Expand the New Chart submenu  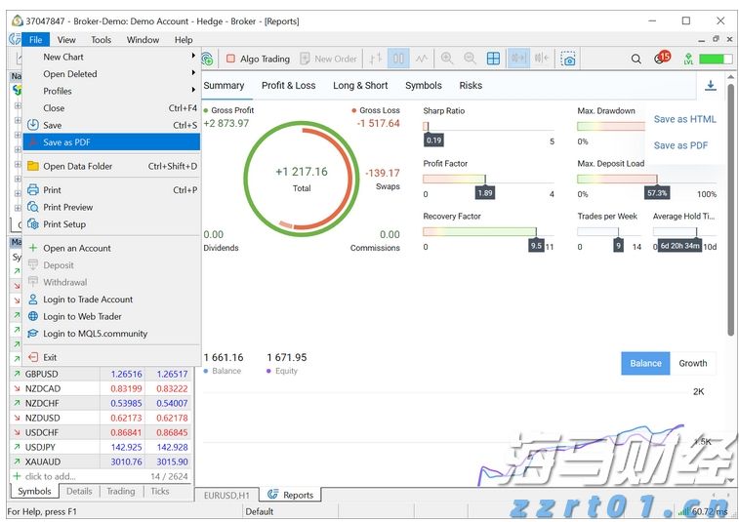coord(117,57)
